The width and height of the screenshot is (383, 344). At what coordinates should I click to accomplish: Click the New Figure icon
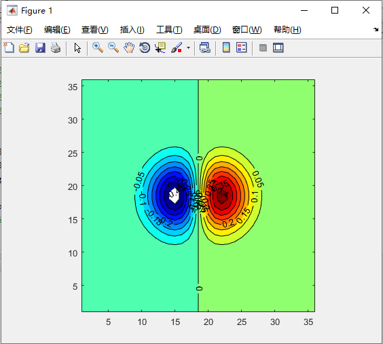point(9,47)
